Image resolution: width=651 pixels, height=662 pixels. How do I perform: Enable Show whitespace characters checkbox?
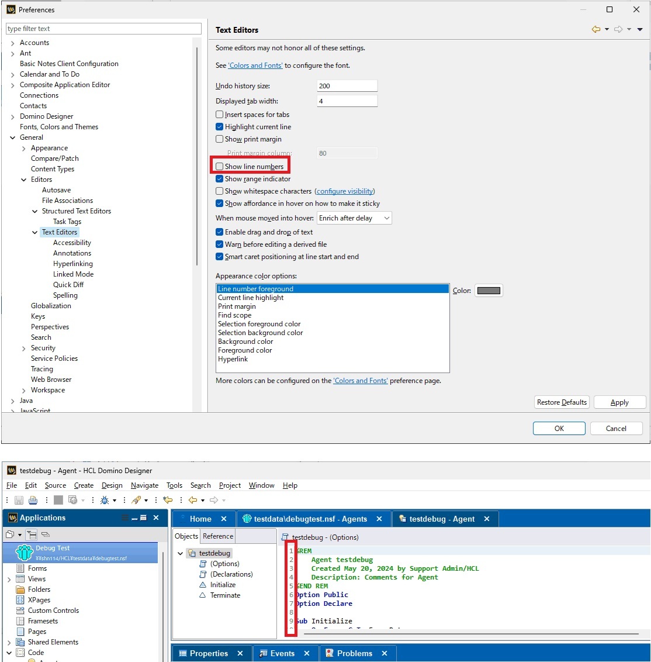219,191
